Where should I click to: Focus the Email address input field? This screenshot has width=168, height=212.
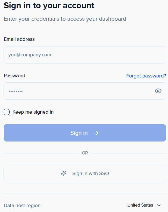click(85, 55)
